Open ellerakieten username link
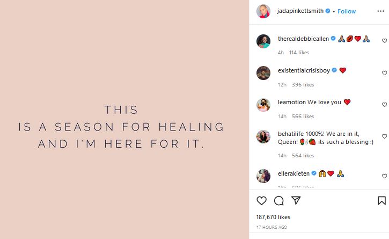The image size is (389, 239). 293,173
